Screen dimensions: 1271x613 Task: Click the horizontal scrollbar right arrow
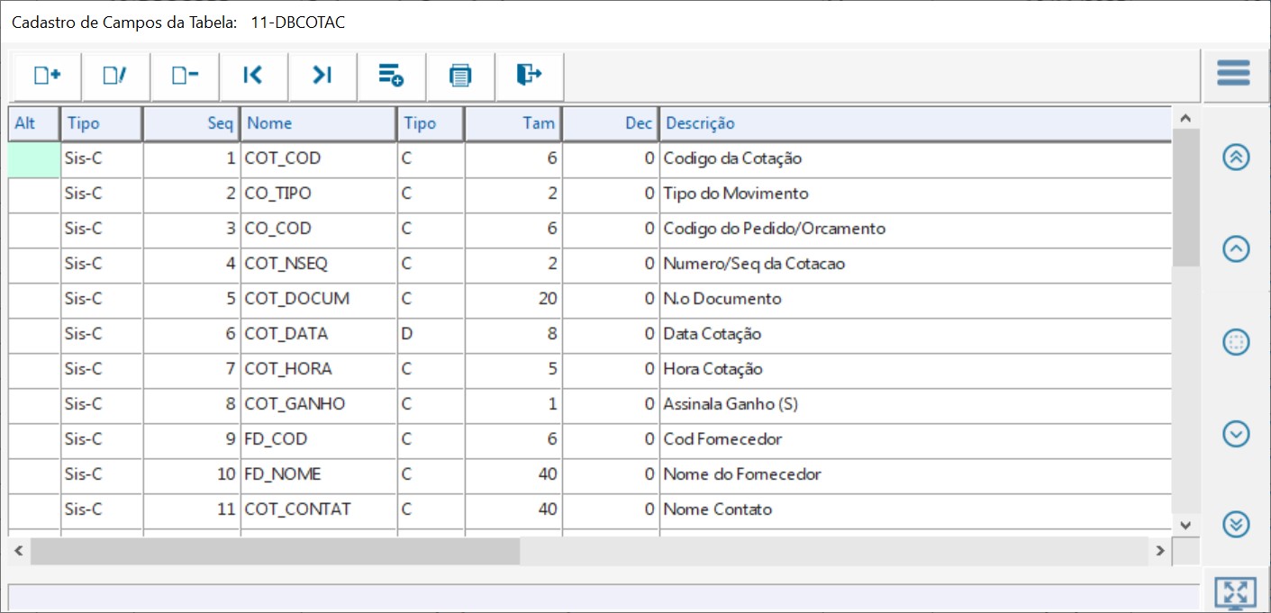1161,551
